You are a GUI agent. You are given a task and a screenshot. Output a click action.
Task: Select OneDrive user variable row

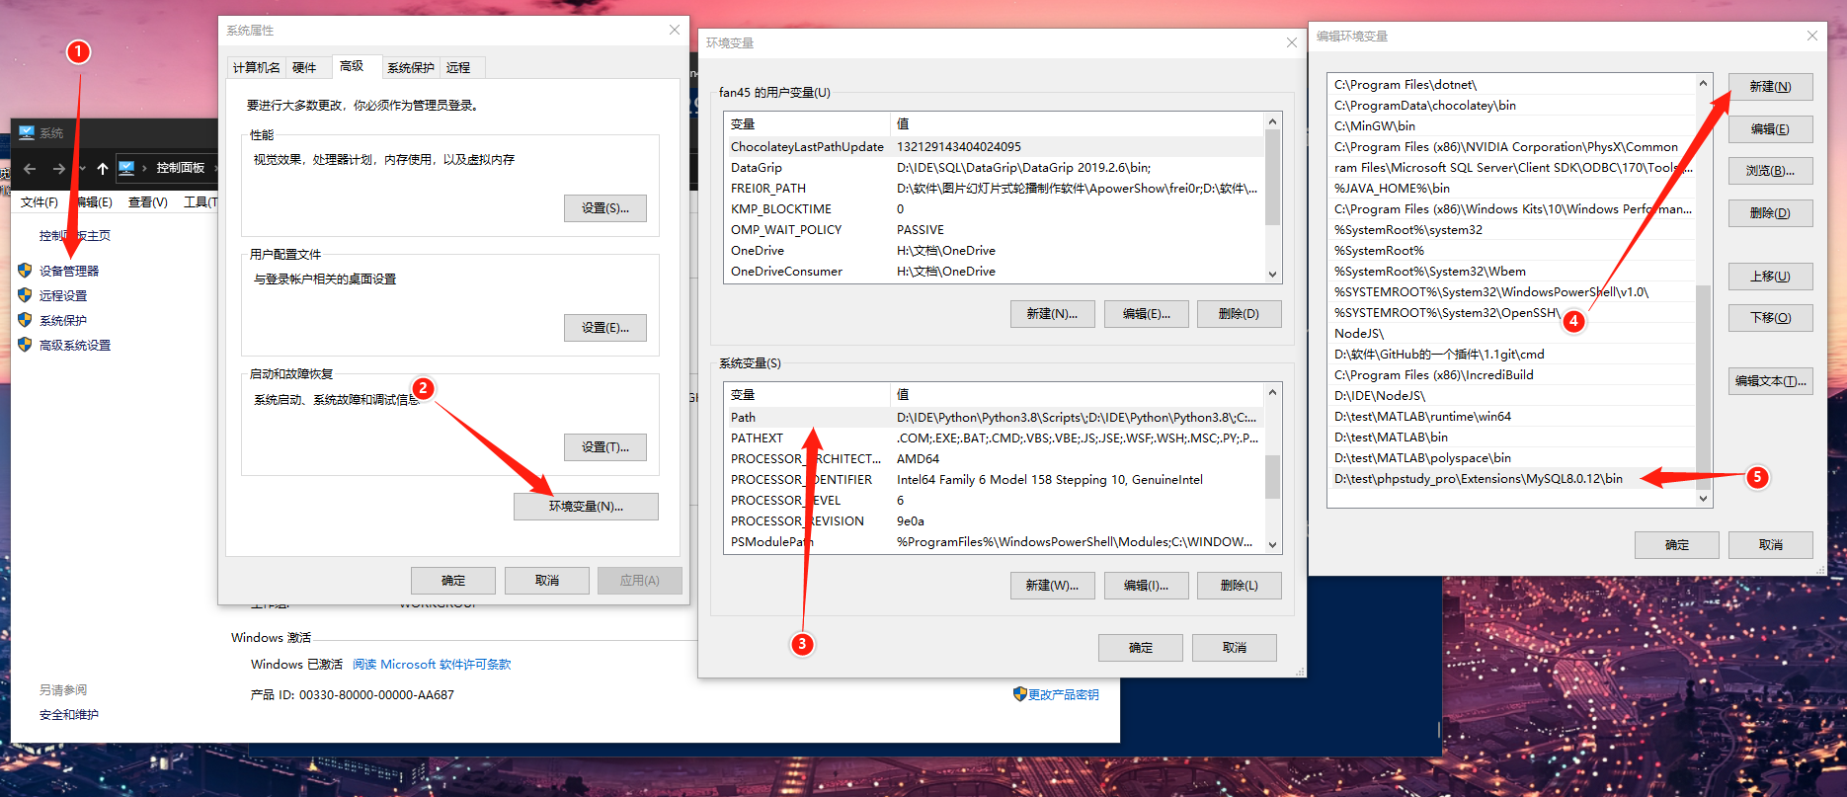(994, 250)
